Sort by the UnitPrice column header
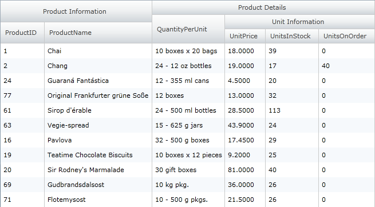The width and height of the screenshot is (375, 207). click(245, 36)
